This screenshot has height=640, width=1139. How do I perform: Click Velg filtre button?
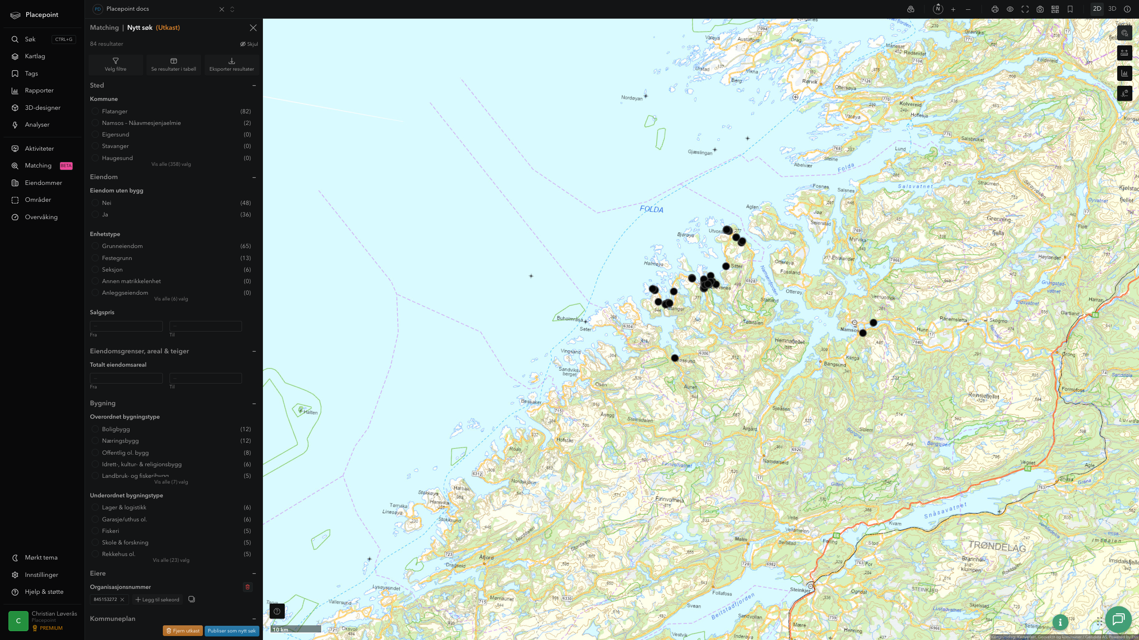(x=116, y=64)
